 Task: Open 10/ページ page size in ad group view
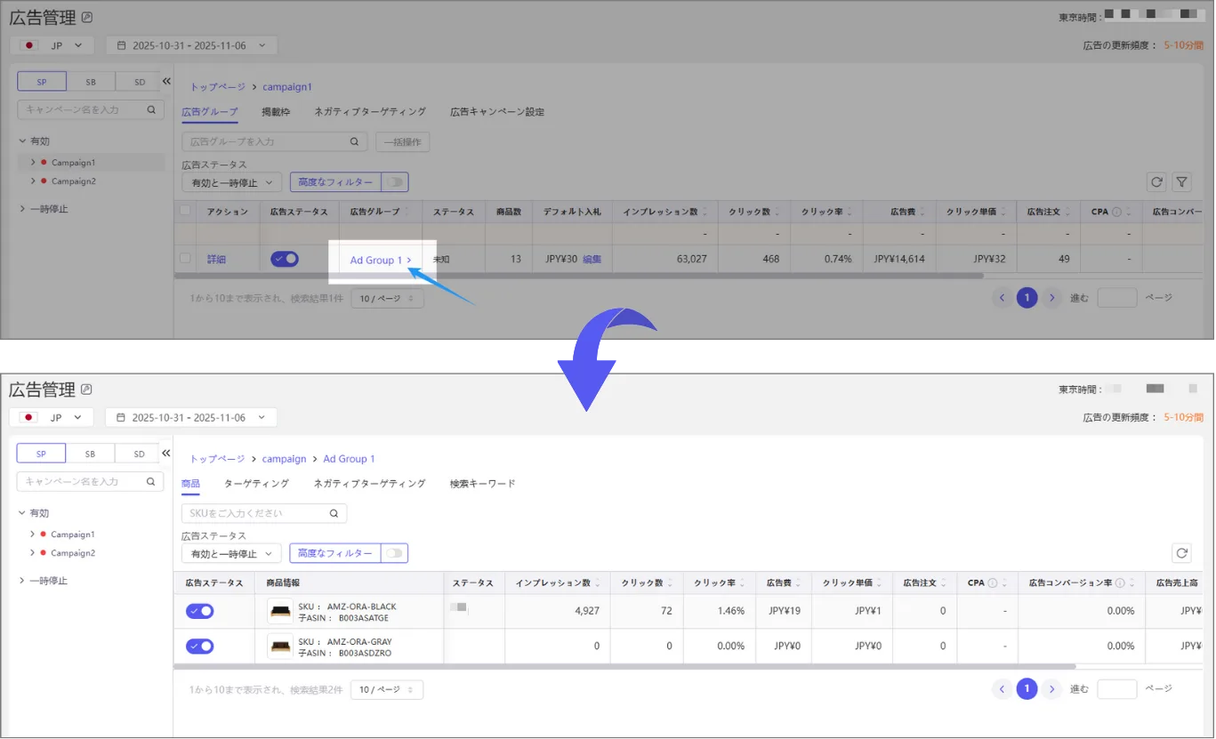(387, 299)
